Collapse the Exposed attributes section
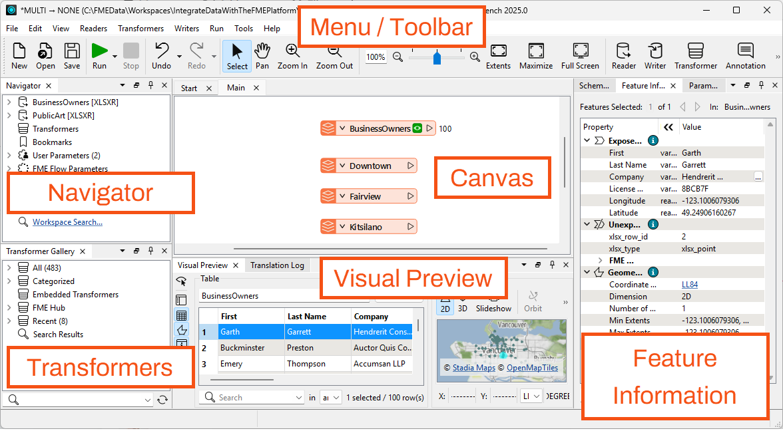 coord(587,140)
